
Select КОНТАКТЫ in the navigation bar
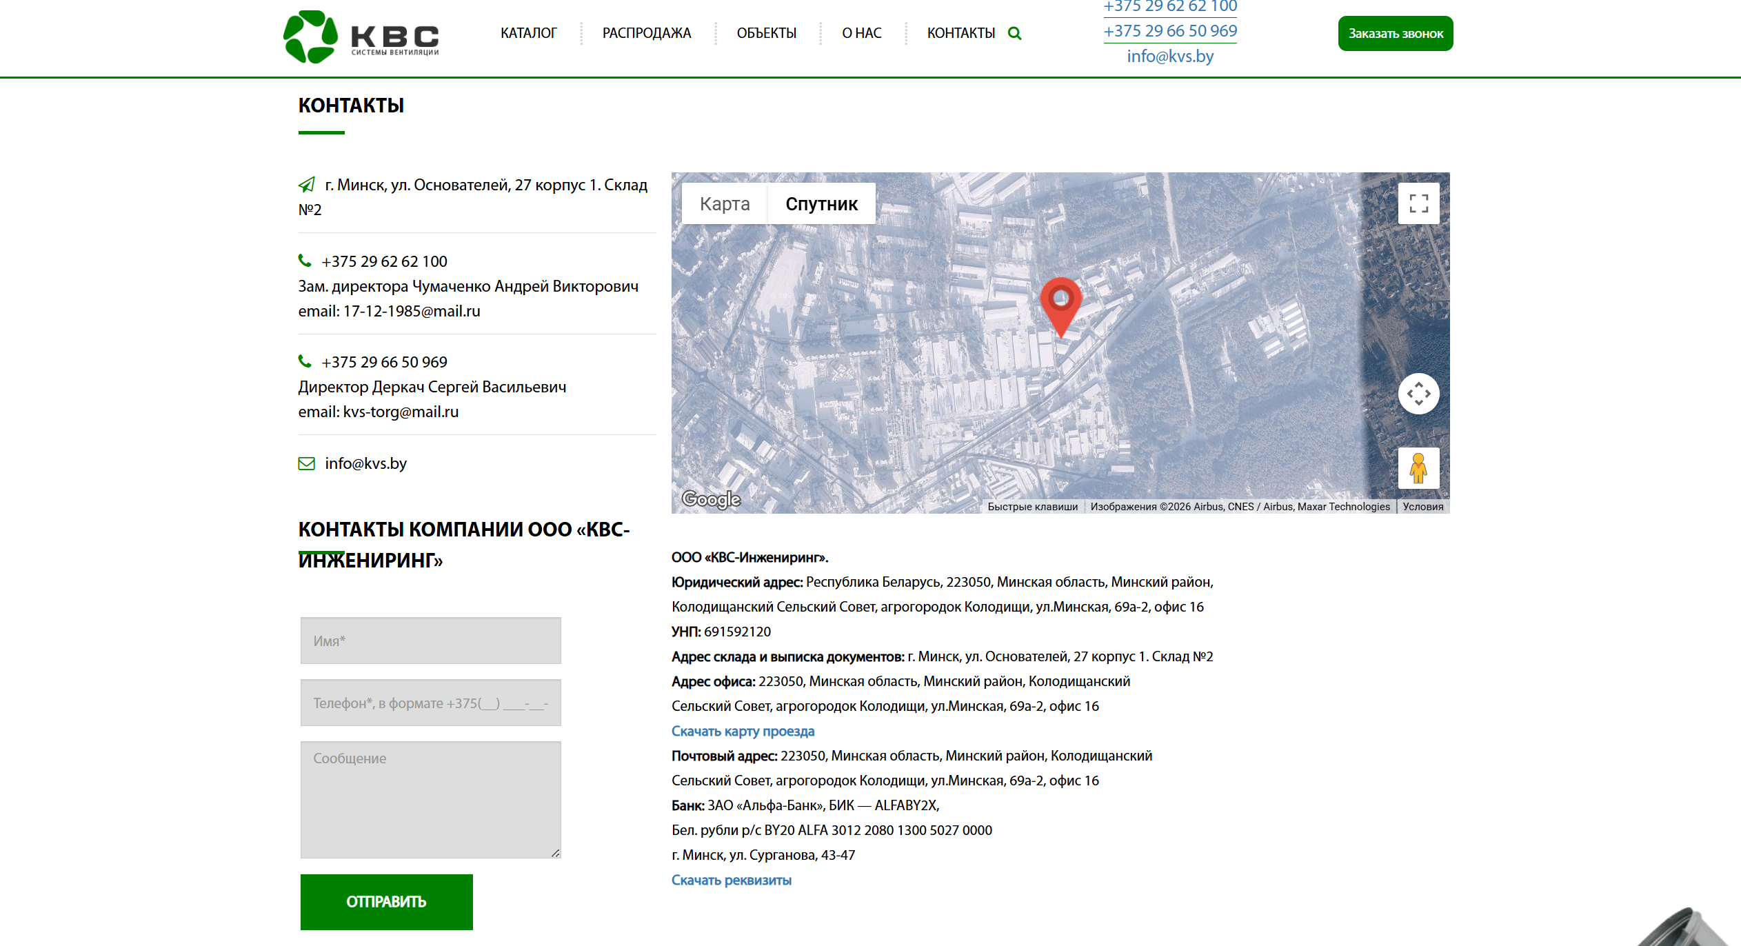click(961, 33)
